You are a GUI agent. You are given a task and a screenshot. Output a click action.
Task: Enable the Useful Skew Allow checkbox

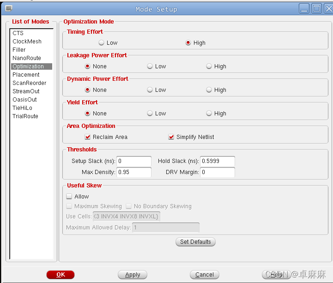69,196
